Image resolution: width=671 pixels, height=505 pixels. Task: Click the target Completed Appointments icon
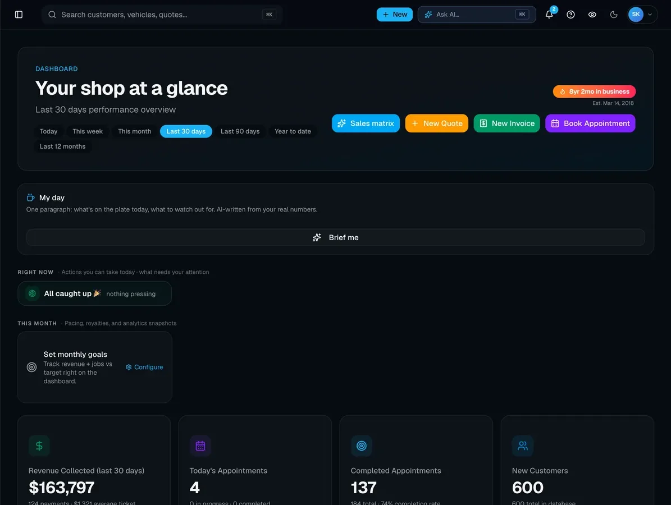pyautogui.click(x=362, y=446)
